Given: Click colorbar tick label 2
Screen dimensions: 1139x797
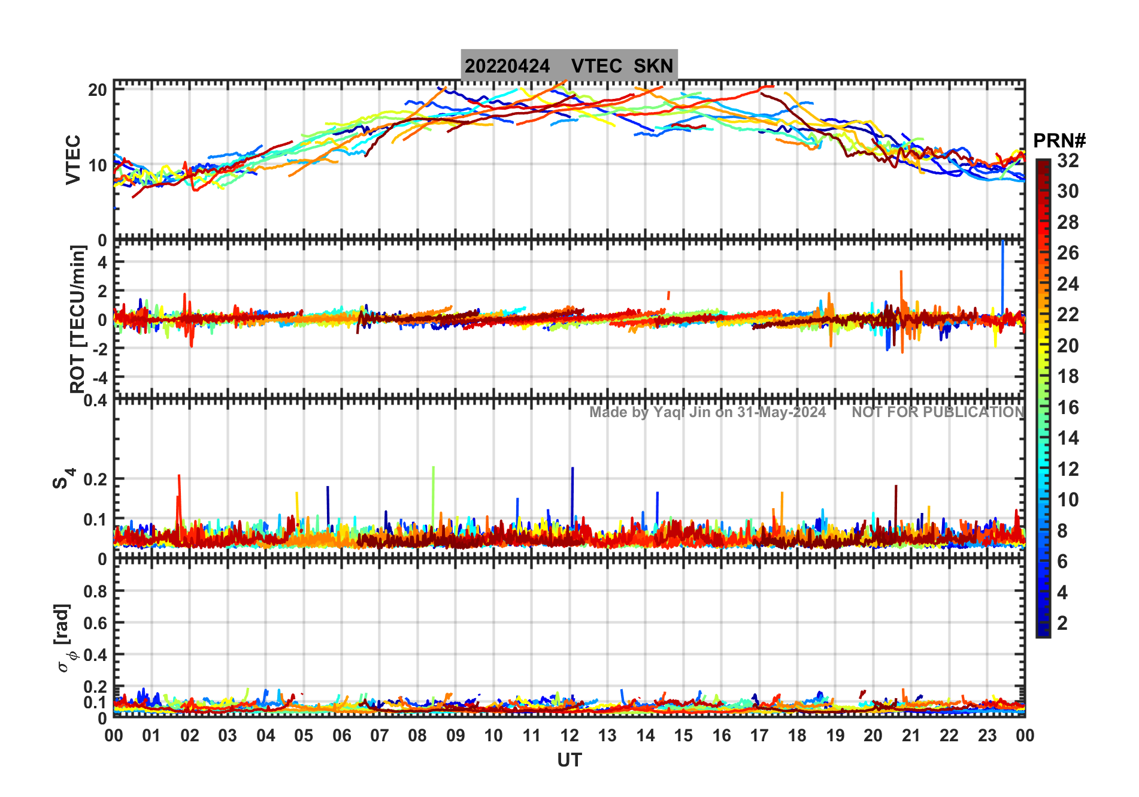Looking at the screenshot, I should coord(1062,623).
